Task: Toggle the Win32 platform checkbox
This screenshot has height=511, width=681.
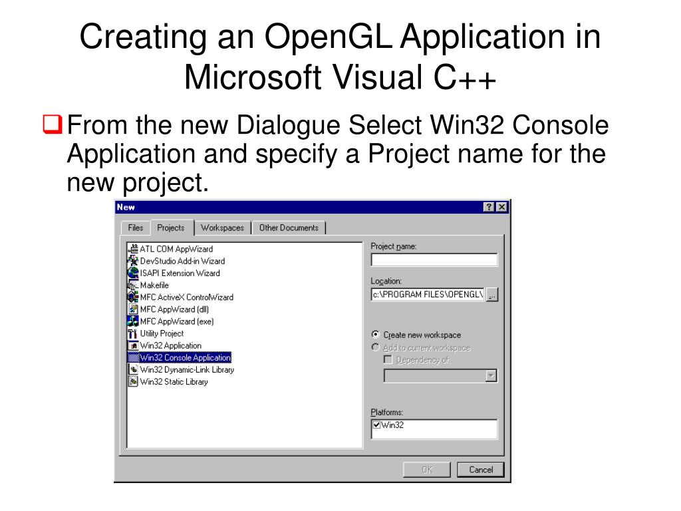Action: 376,425
